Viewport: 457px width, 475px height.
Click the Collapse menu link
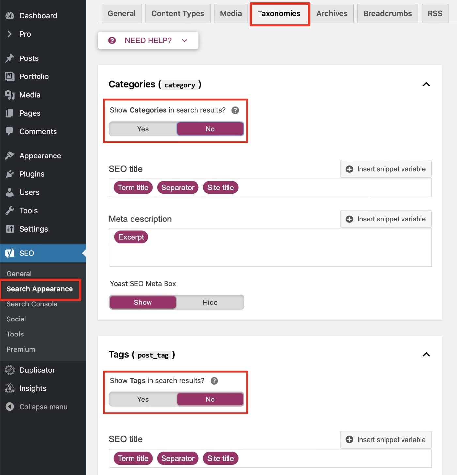[43, 406]
